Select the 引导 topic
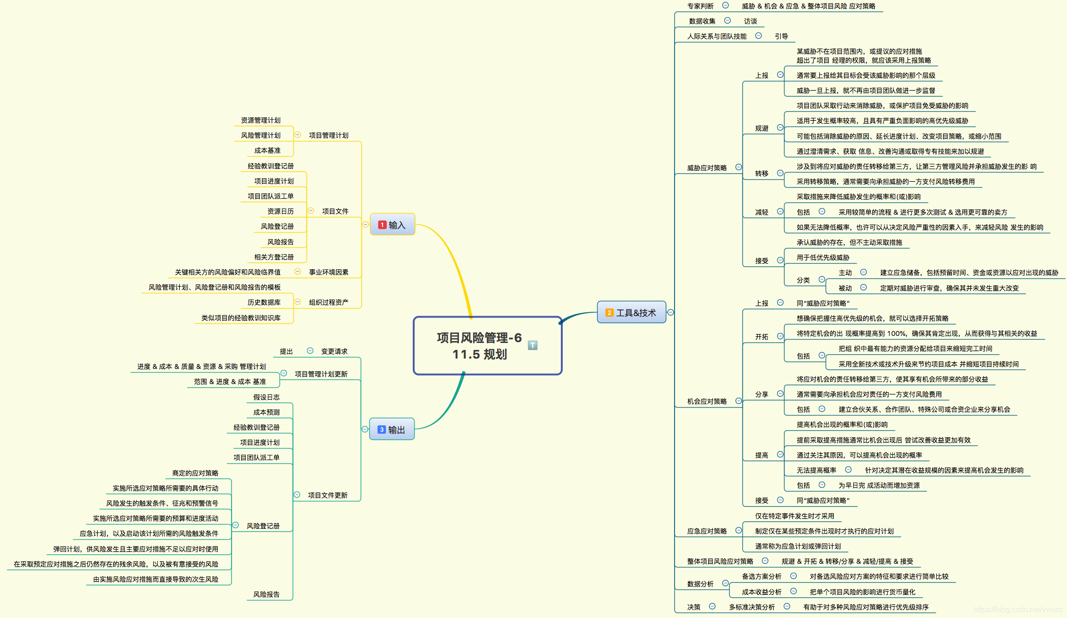Screen dimensions: 1067x618 (x=781, y=36)
